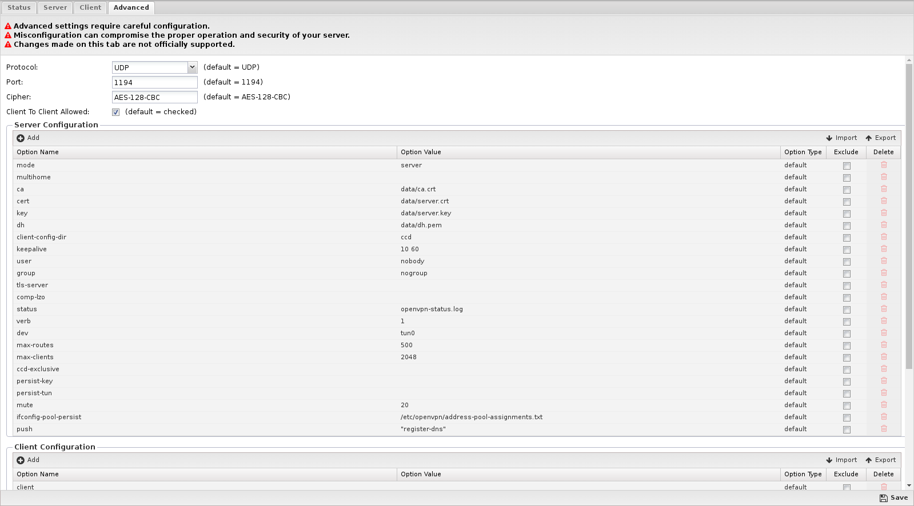
Task: Open the Server tab
Action: tap(55, 7)
